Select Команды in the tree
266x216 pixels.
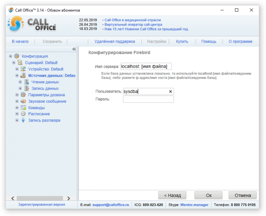click(37, 108)
